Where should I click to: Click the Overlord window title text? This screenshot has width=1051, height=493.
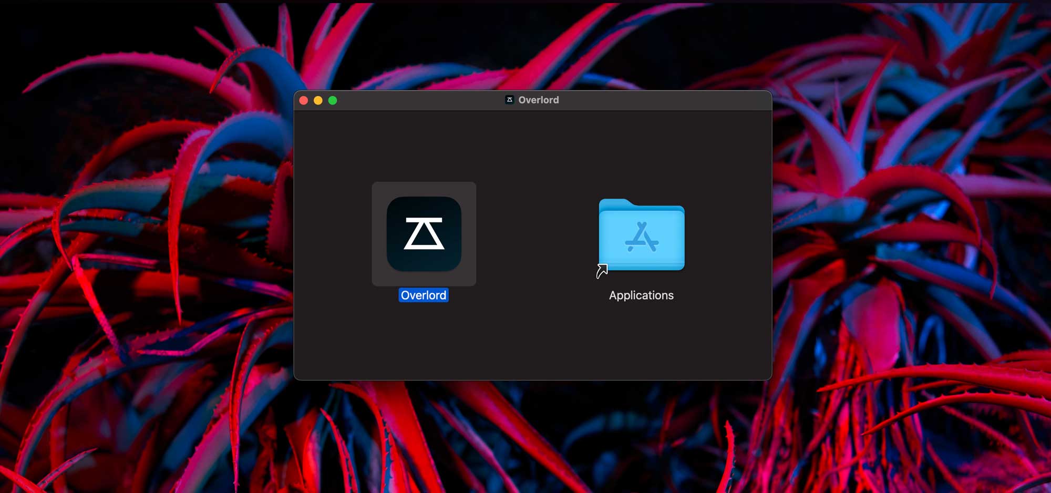click(x=538, y=100)
